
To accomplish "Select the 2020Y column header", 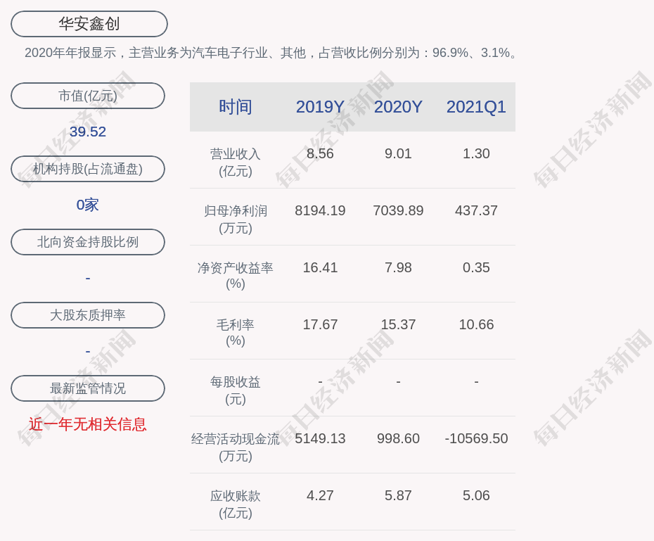I will click(398, 107).
